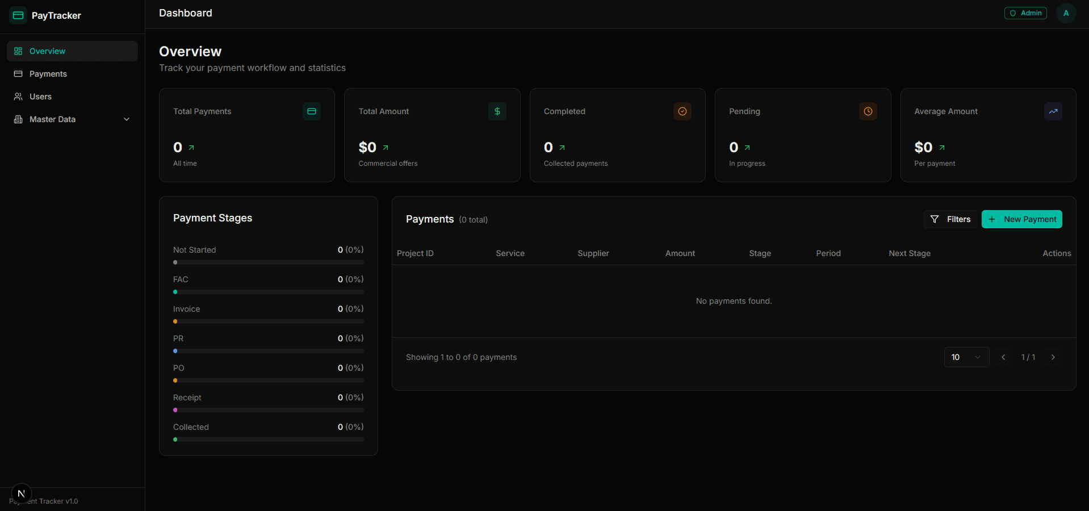
Task: Sort by the Amount column header
Action: (680, 253)
